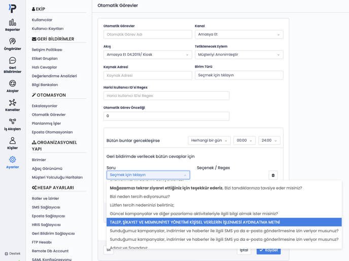
Task: Open Eskalasyonlar under Otomasyon
Action: 45,106
